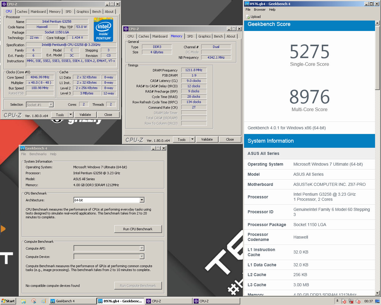The image size is (381, 305).
Task: Click title icon of CPU-Z Memory window
Action: click(126, 29)
